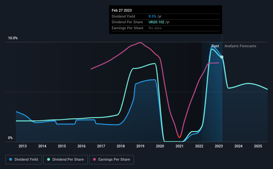Click the Past region label
Screen dimensions: 273x169
tap(215, 46)
